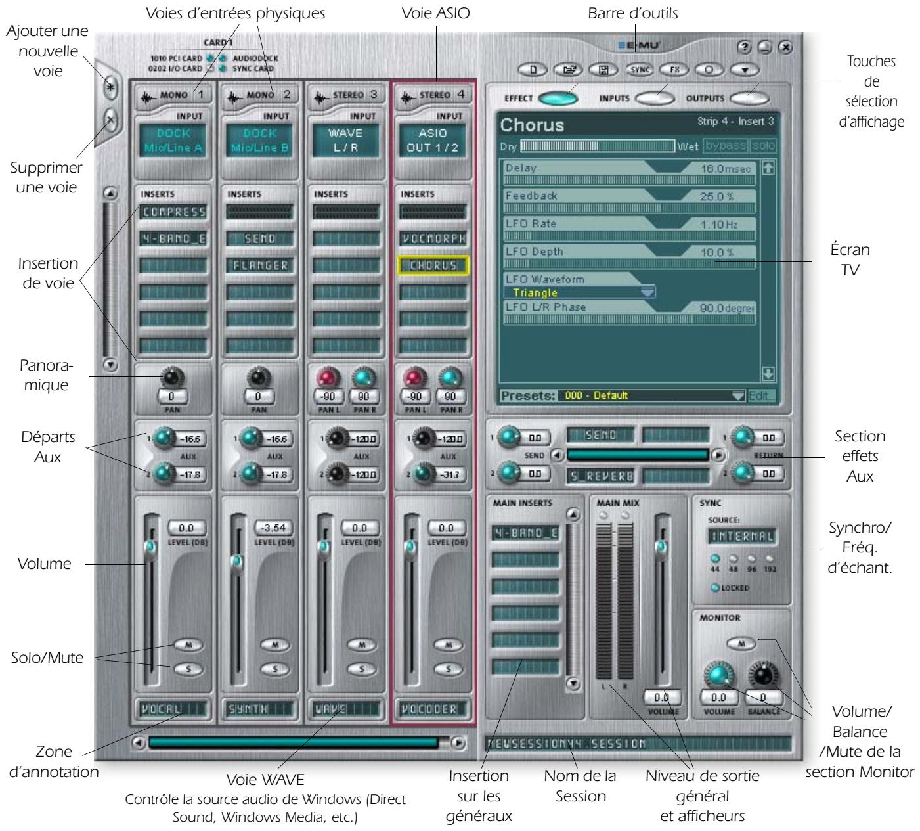Click the Save Session floppy icon
This screenshot has height=831, width=920.
click(602, 68)
